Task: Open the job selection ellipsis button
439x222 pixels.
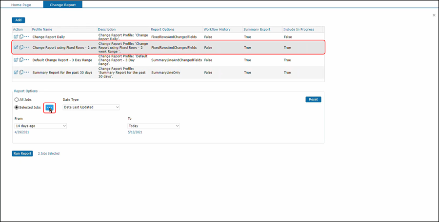Action: [49, 107]
